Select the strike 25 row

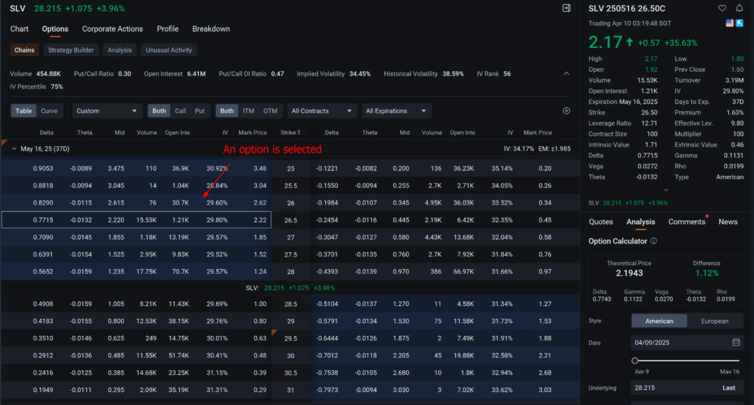point(291,169)
